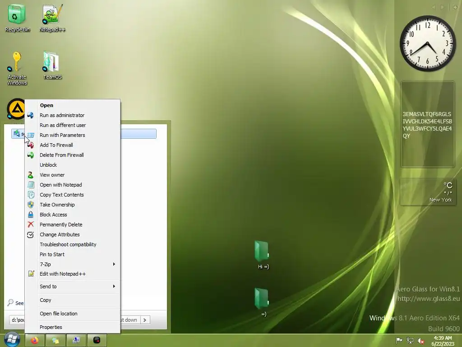Click the New York weather gadget
Image resolution: width=462 pixels, height=347 pixels.
pos(428,192)
